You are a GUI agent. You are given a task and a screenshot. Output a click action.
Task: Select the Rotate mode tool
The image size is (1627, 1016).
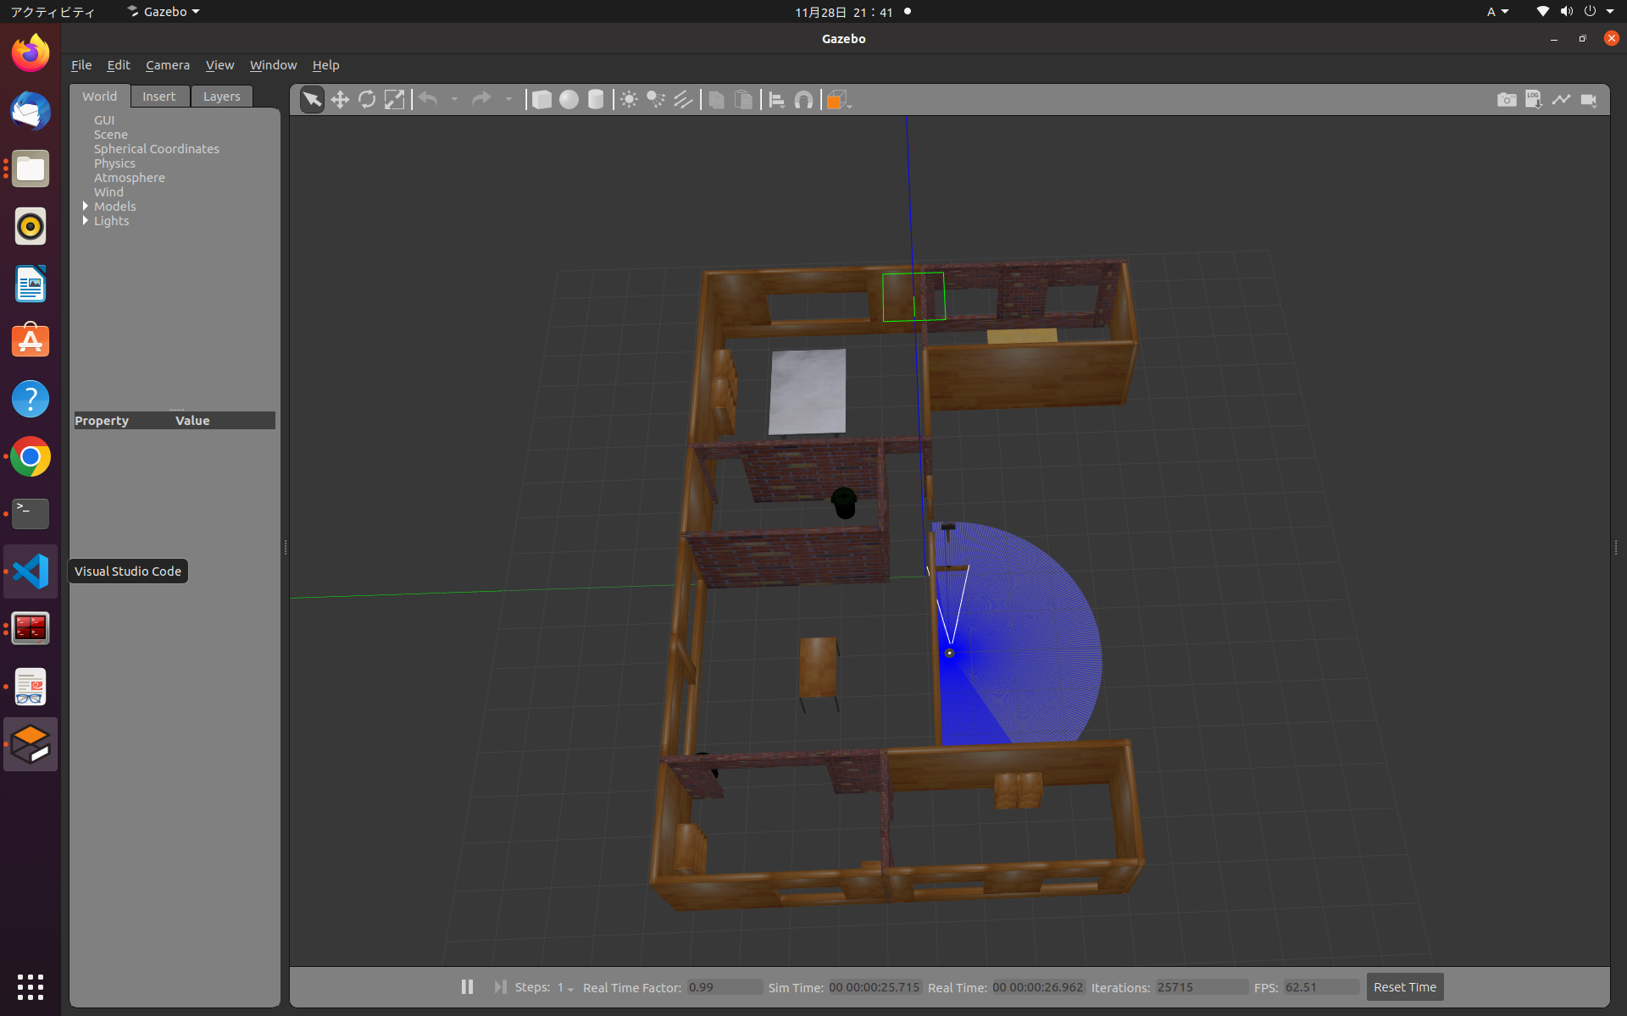[367, 100]
